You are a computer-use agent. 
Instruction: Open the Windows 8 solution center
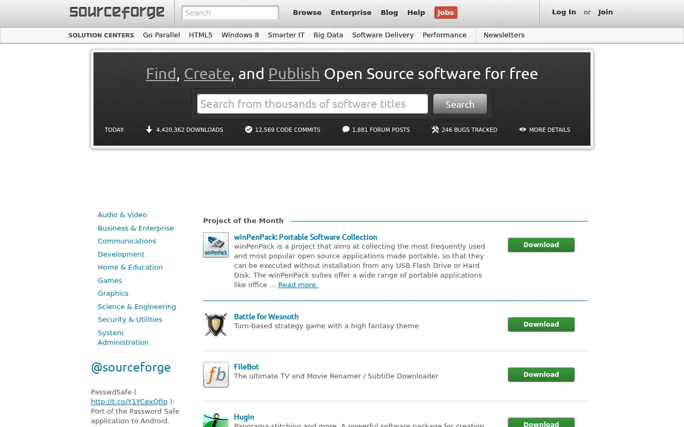(x=240, y=35)
